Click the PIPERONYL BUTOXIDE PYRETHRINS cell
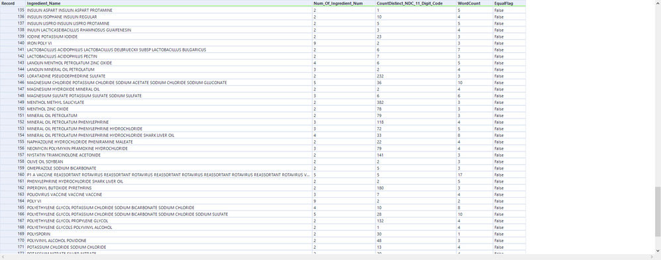Viewport: 661px width, 260px height. click(x=169, y=188)
